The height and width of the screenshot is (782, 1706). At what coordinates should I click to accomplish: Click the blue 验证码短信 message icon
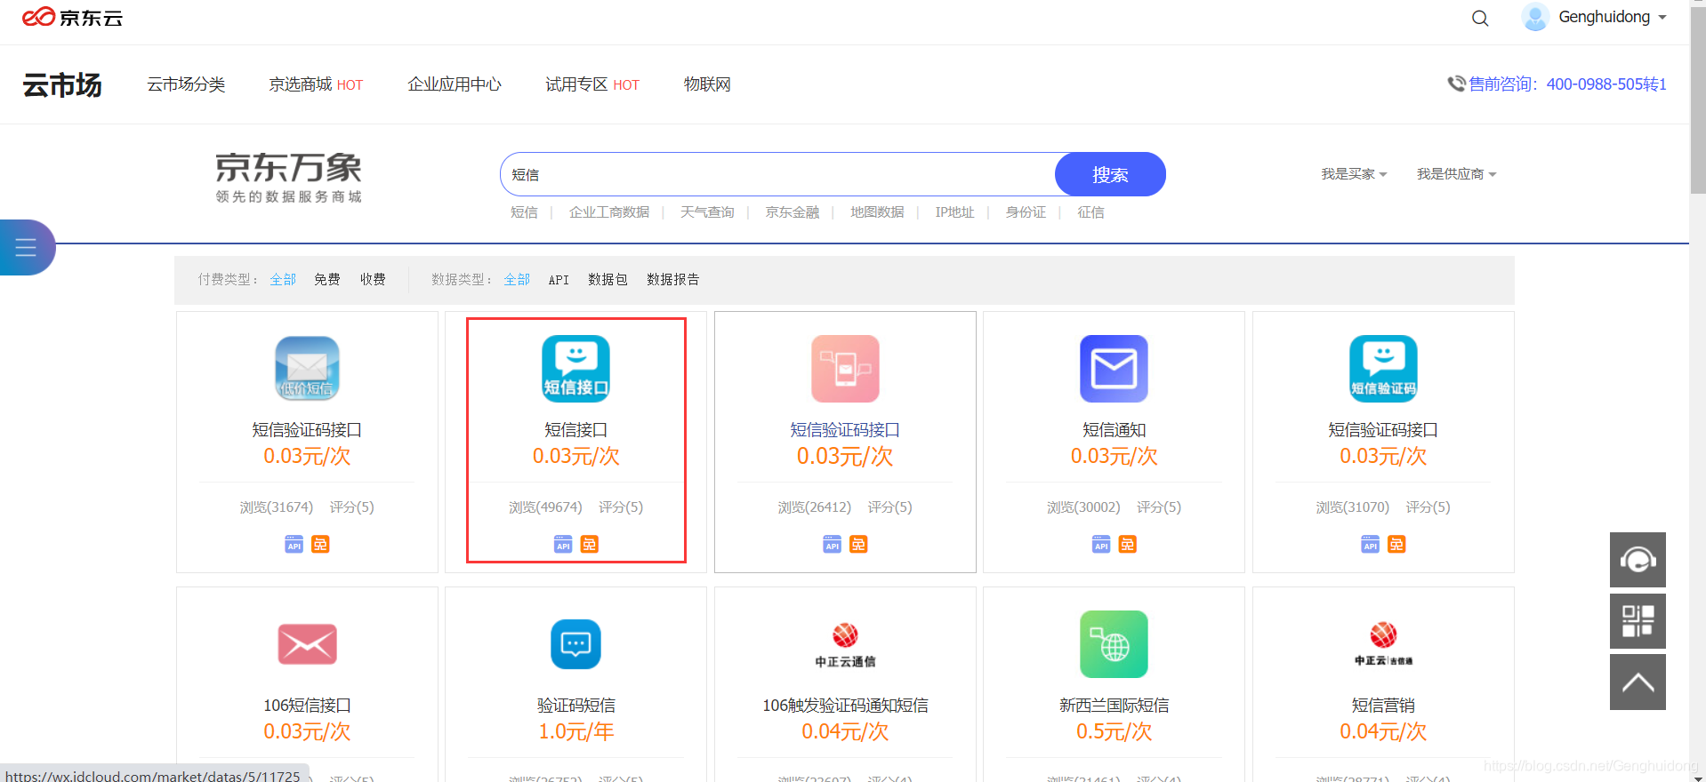(576, 644)
